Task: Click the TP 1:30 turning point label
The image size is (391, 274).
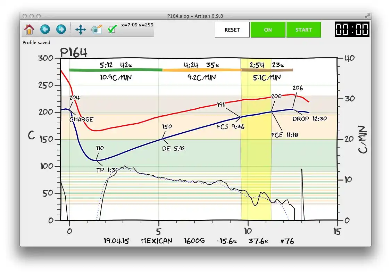Action: pos(108,170)
